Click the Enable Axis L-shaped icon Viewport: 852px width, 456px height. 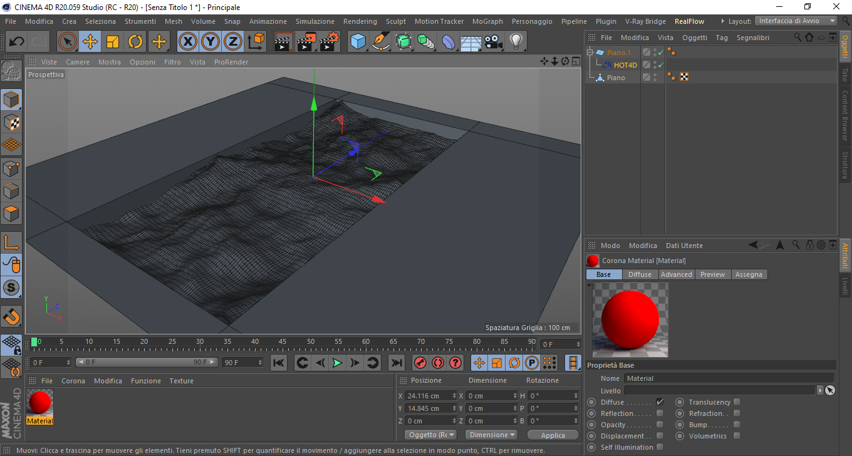11,242
